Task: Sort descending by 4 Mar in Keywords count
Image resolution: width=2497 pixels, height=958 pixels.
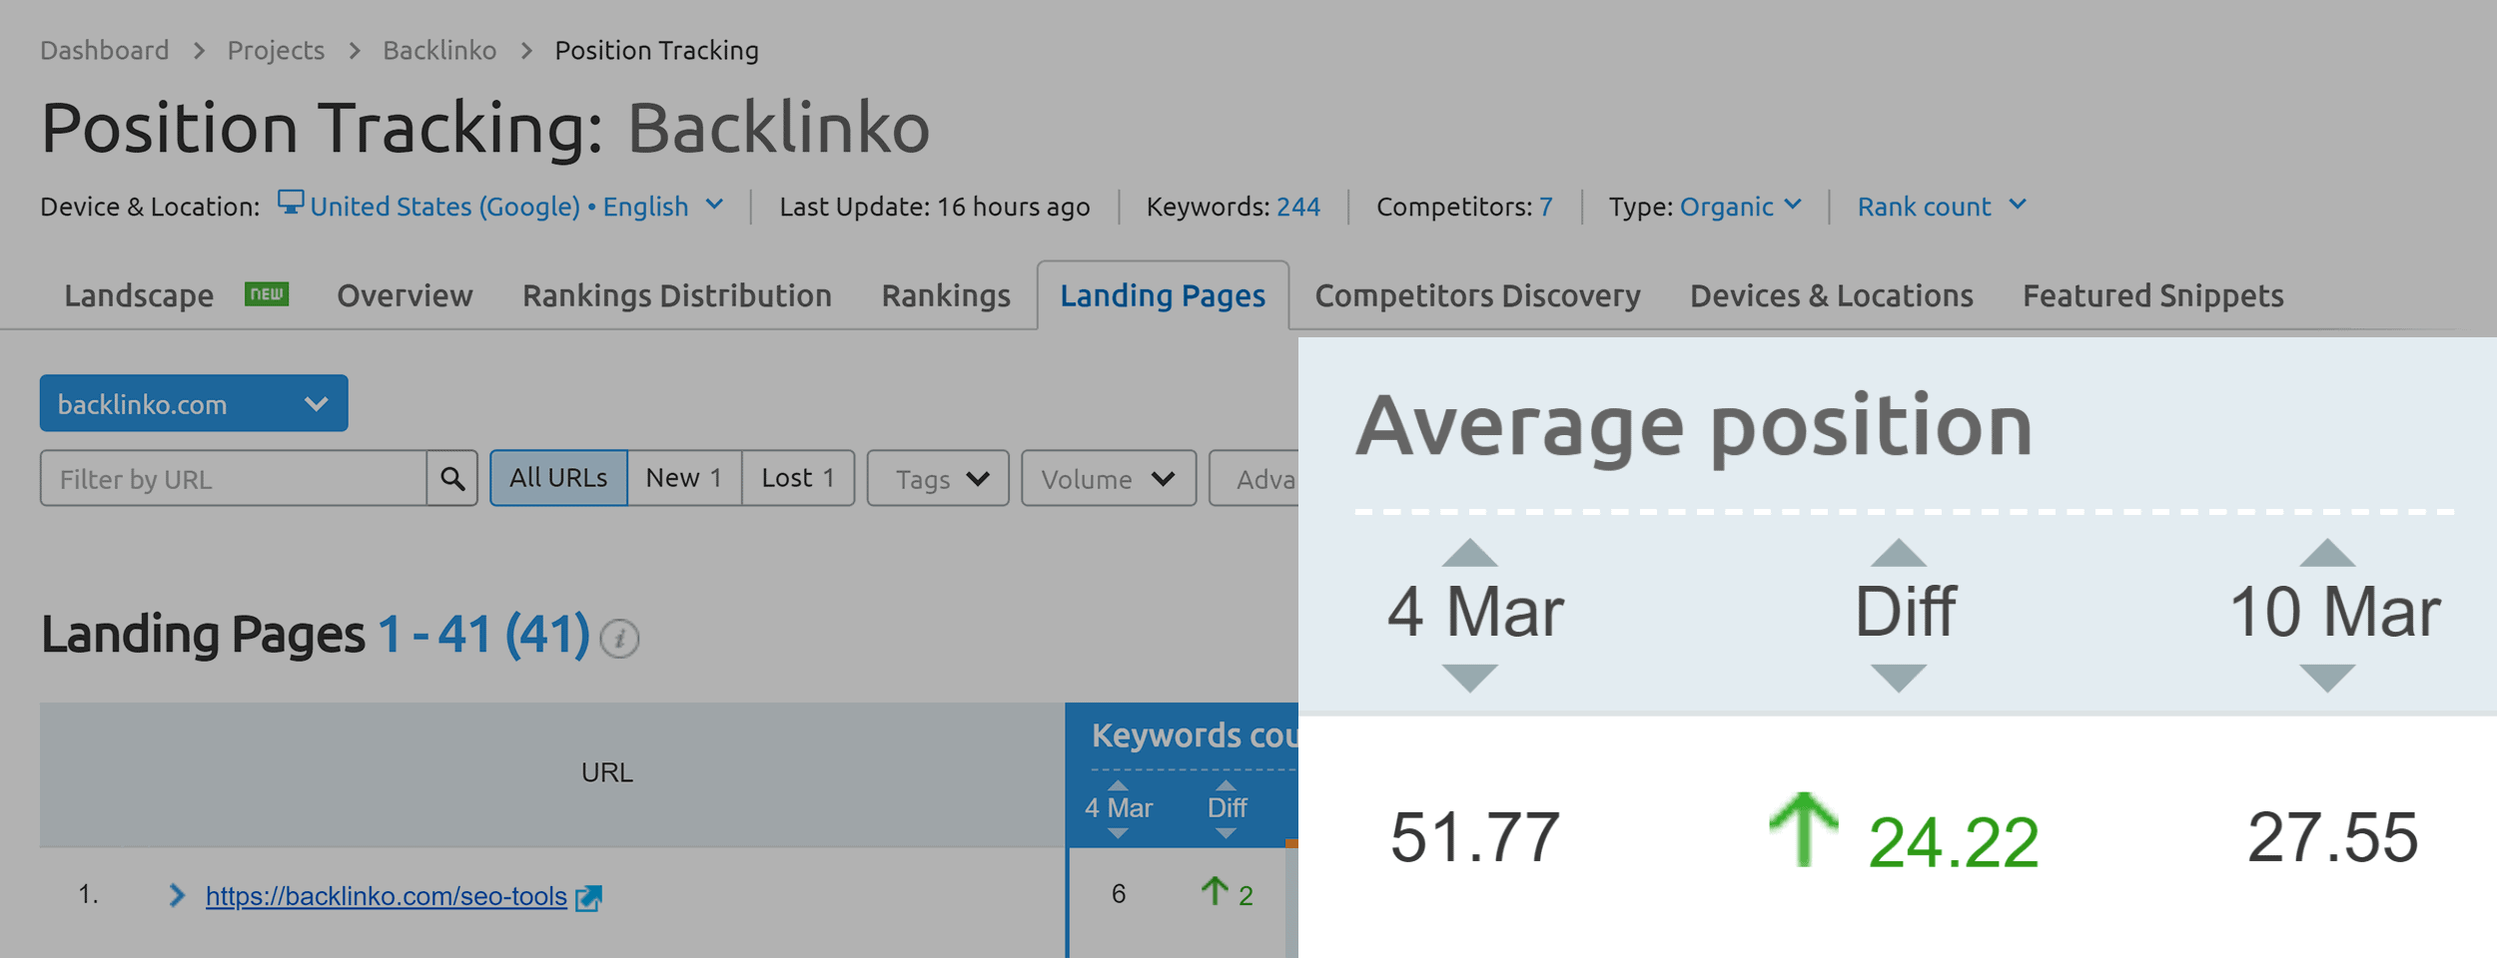Action: [x=1118, y=833]
